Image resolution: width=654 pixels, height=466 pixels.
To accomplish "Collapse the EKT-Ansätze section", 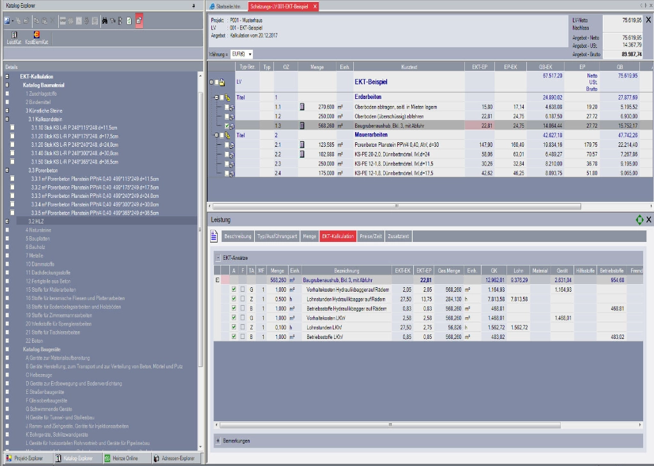I will coord(218,257).
